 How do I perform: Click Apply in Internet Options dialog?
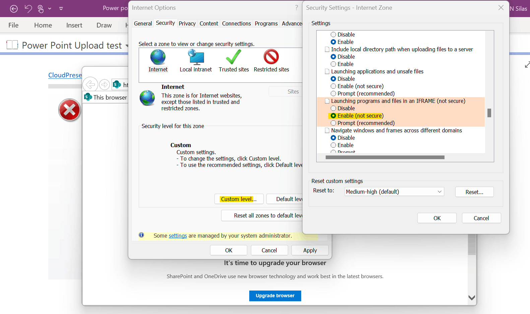click(x=310, y=250)
